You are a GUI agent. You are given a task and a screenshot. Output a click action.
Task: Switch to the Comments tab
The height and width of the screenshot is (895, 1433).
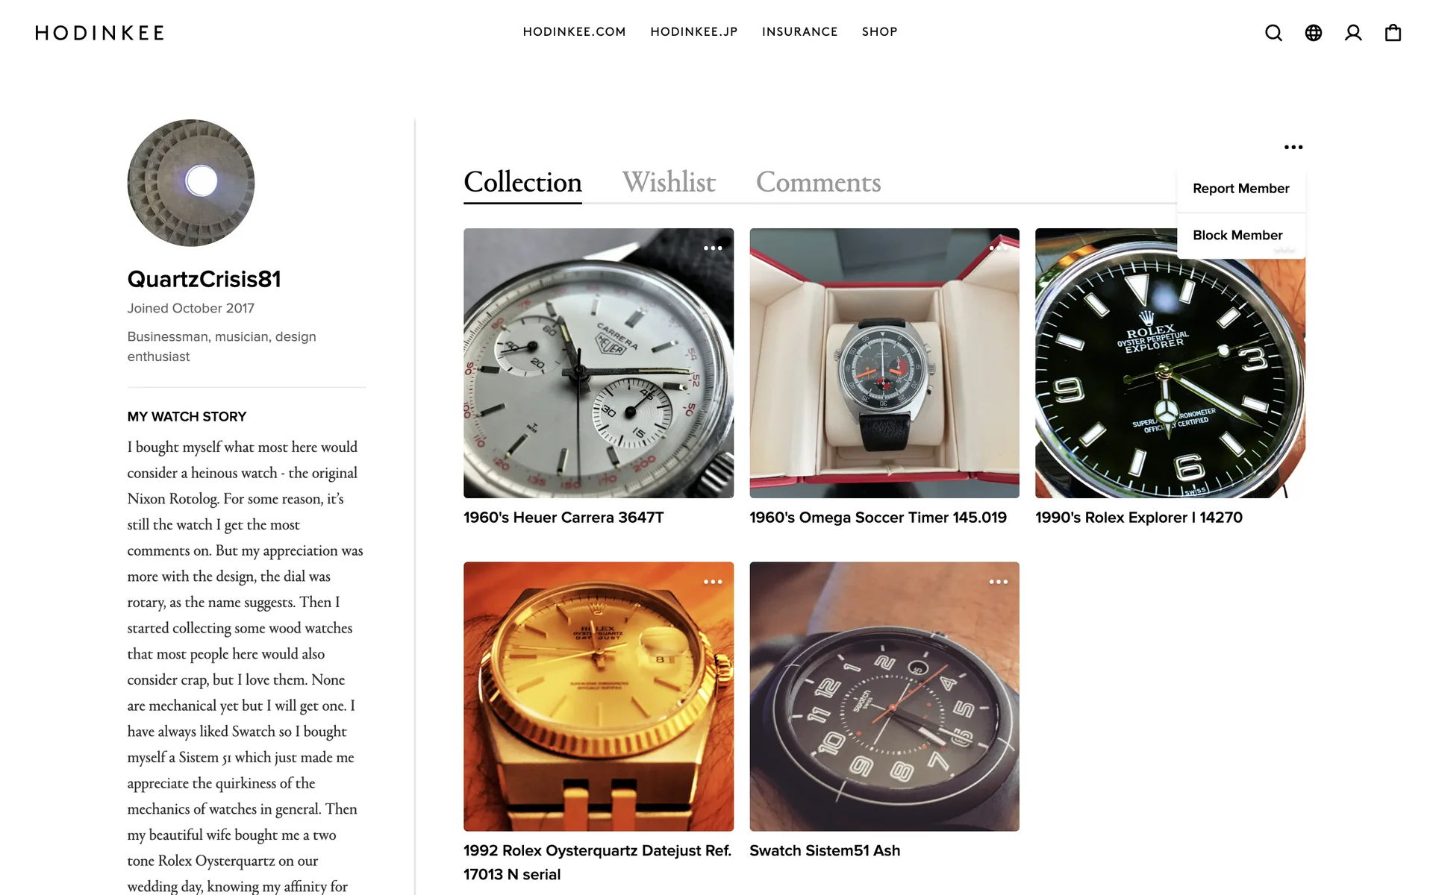818,182
